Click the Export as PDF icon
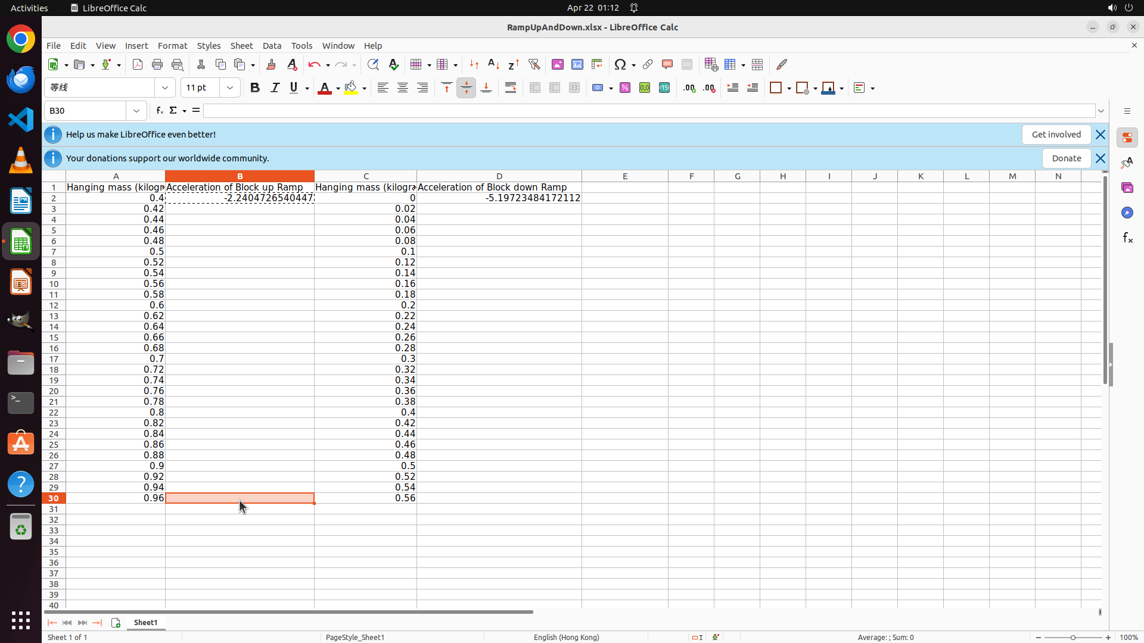 pyautogui.click(x=138, y=64)
